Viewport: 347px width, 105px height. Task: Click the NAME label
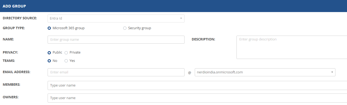coord(8,39)
